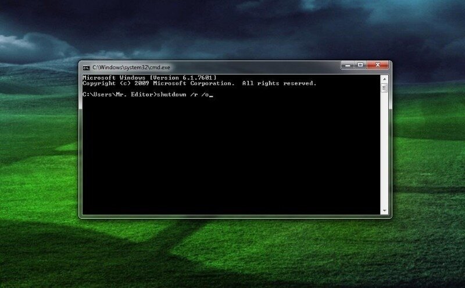Click the title text C:\Windows\system32\cmd.exe
Viewport: 465px width, 288px height.
point(131,67)
